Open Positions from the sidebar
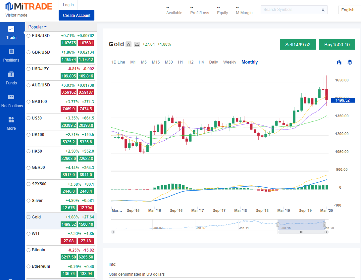Screen dimensions: 361x280 click(x=11, y=56)
